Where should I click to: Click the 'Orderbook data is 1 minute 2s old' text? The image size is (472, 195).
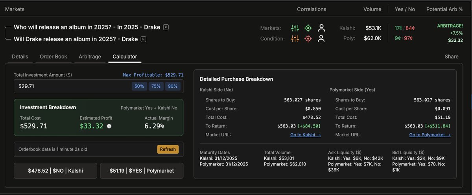click(53, 149)
